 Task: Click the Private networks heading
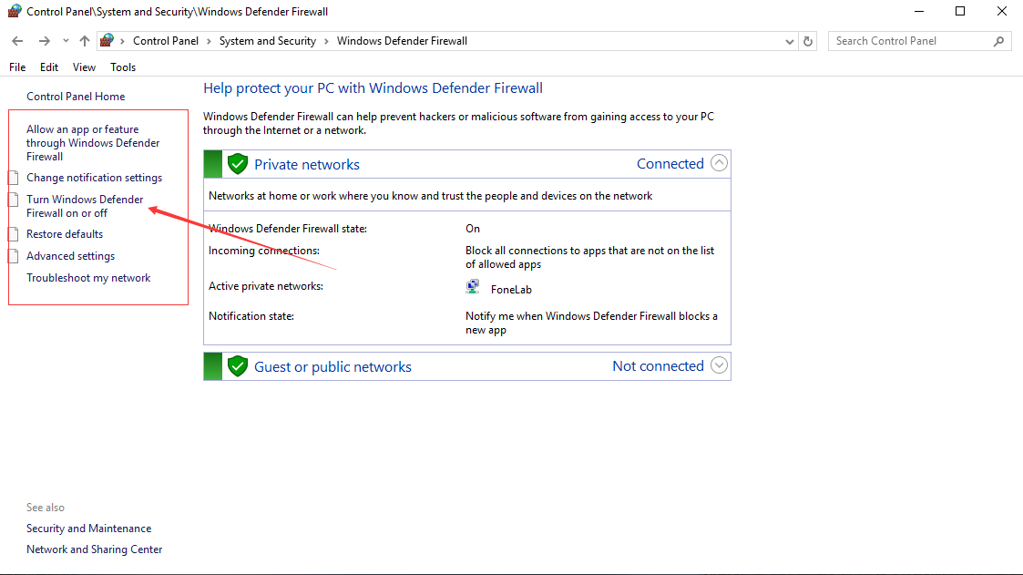(307, 164)
